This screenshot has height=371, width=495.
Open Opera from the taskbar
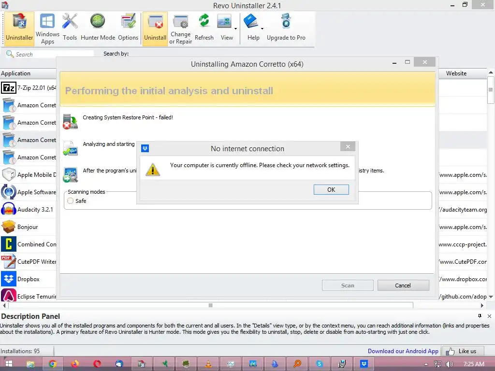[x=97, y=364]
